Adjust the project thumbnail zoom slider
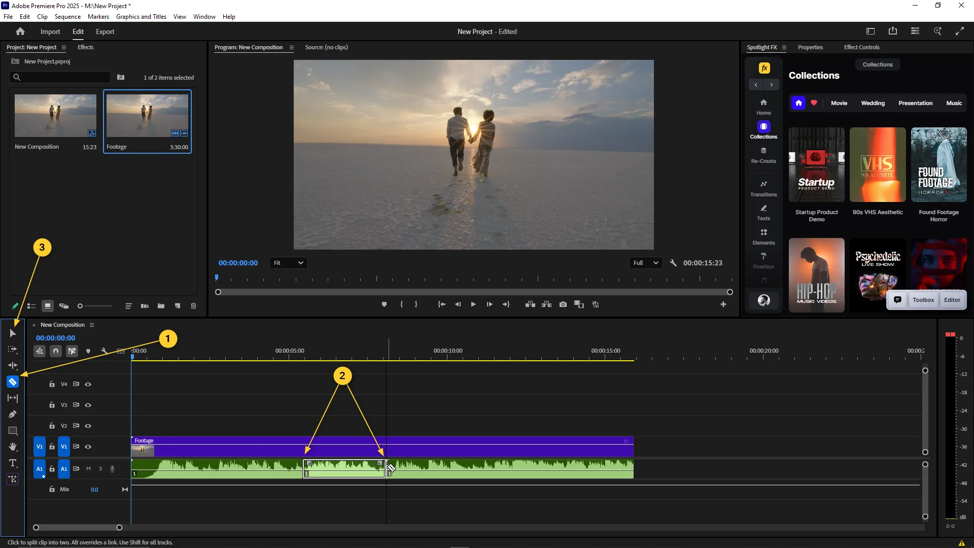 pos(80,306)
